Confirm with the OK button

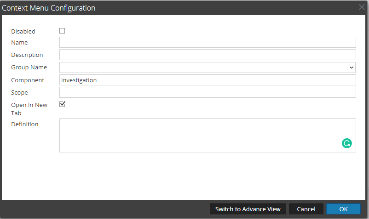click(343, 209)
